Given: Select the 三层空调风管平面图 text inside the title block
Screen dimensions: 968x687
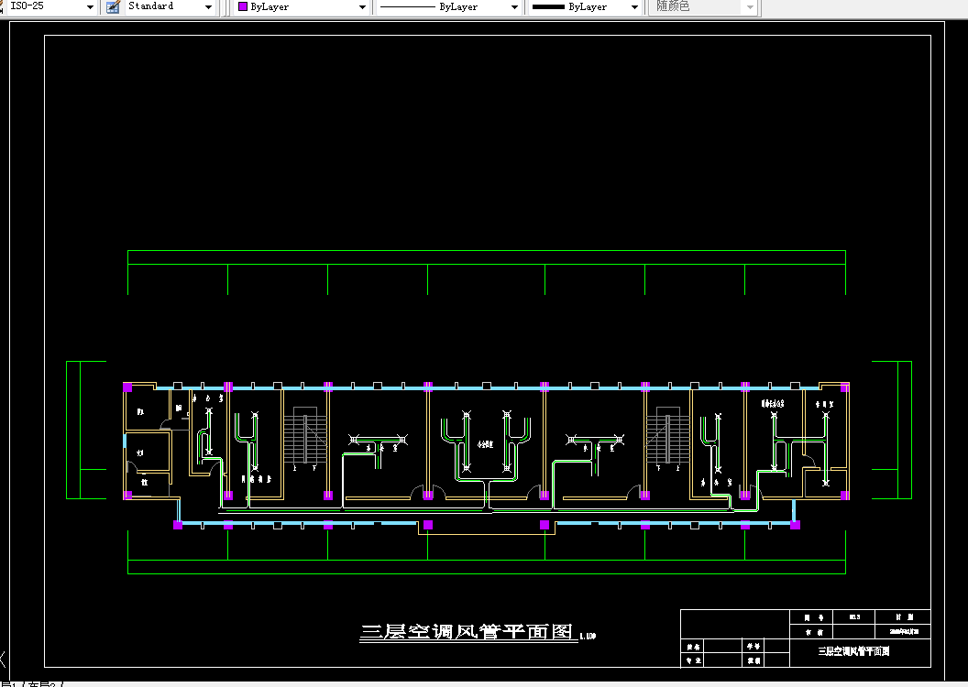Looking at the screenshot, I should point(853,651).
